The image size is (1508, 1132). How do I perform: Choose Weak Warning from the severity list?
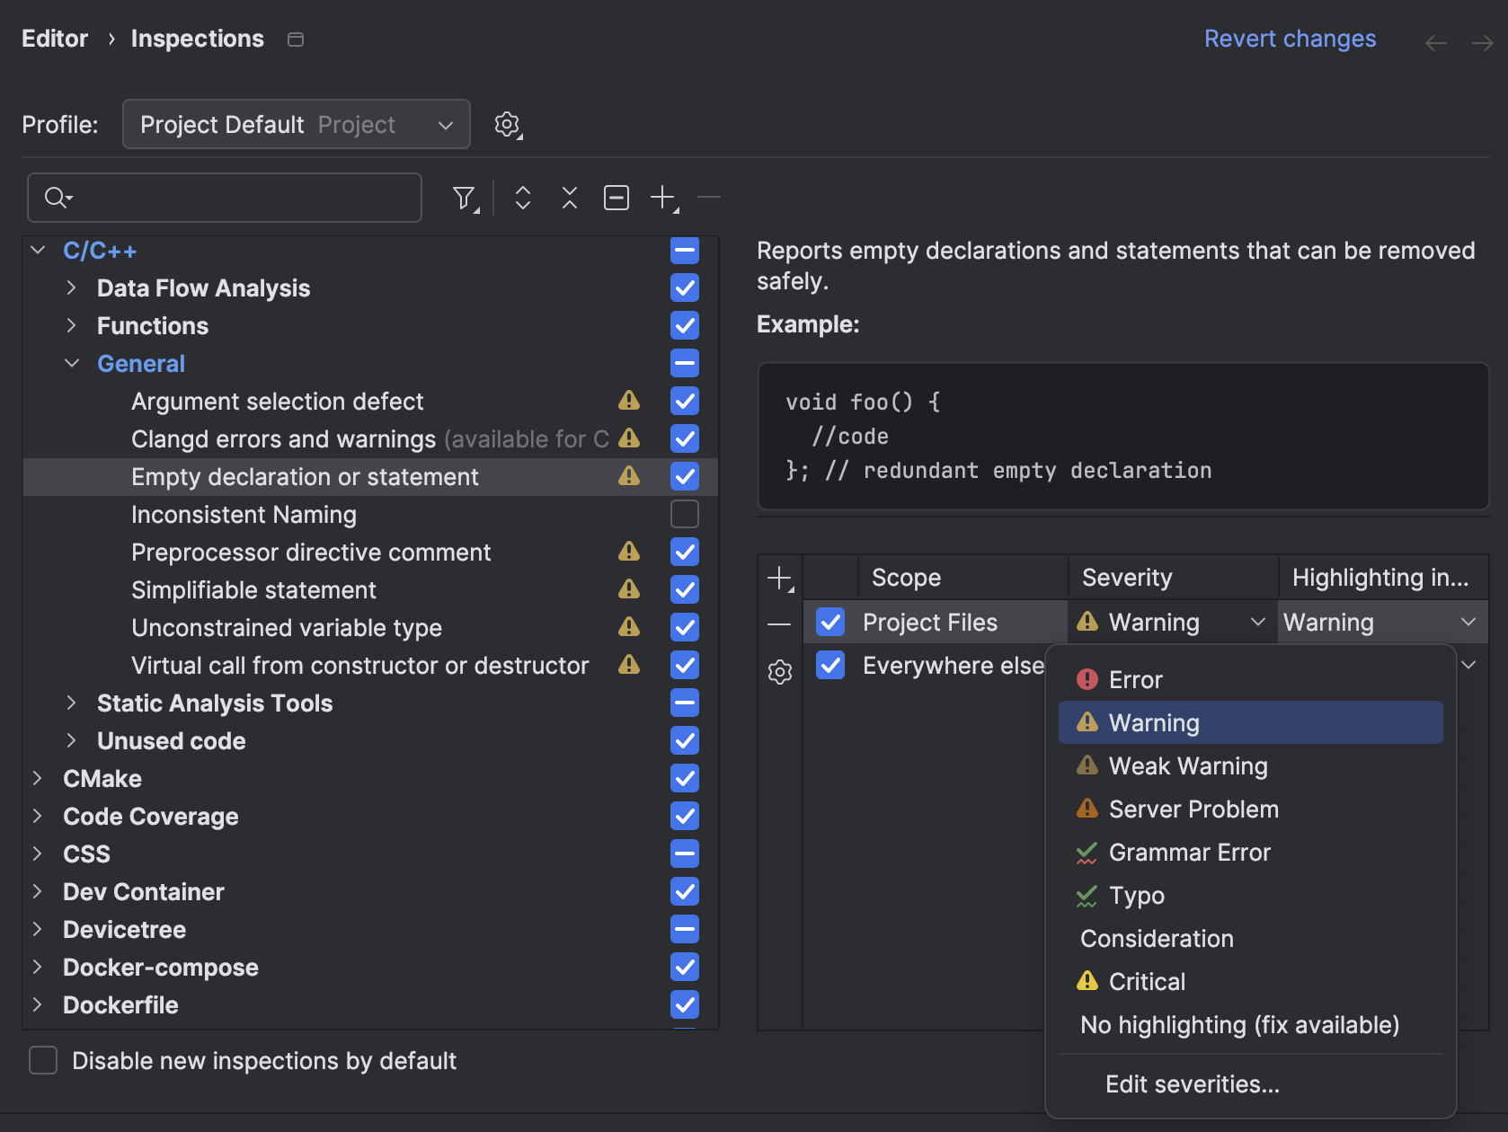point(1187,765)
